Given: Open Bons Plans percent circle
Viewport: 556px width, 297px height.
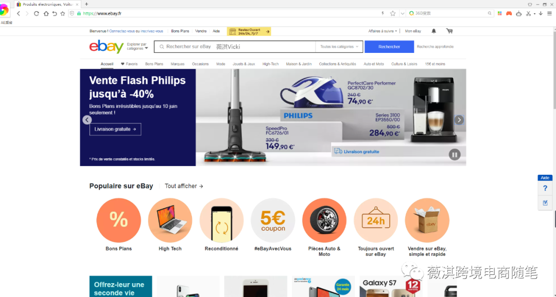Looking at the screenshot, I should (x=118, y=220).
